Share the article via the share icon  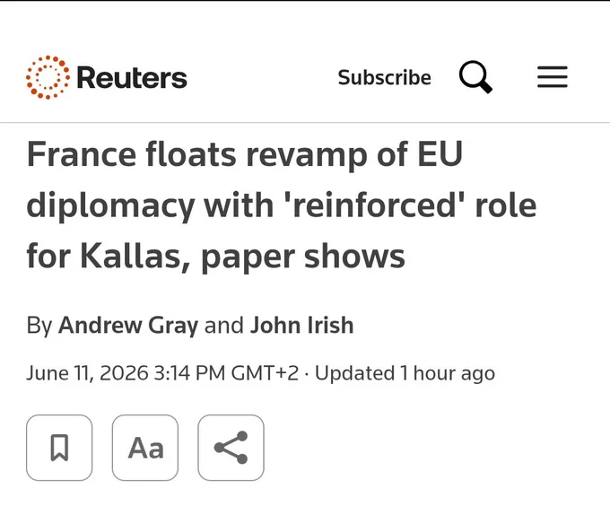pyautogui.click(x=231, y=448)
